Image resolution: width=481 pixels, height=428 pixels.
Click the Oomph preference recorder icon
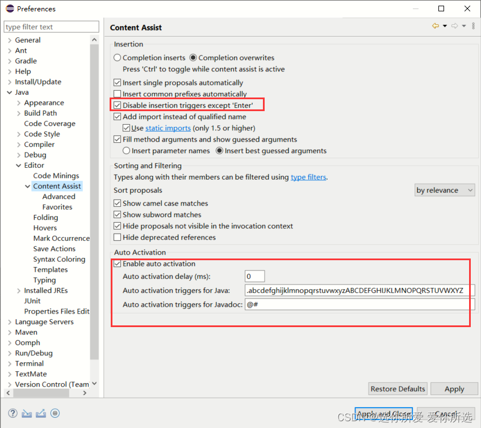[x=55, y=413]
